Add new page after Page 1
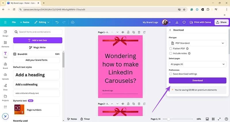Image resolution: width=230 pixels, height=122 pixels. [144, 32]
